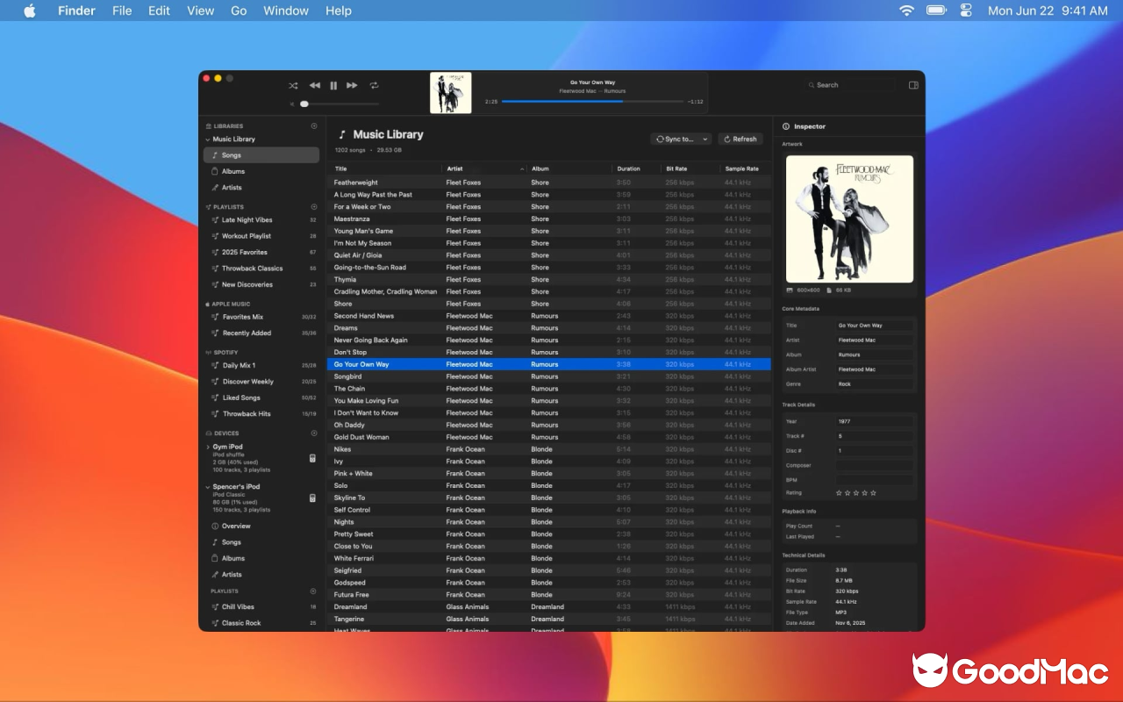Open the View menu
Image resolution: width=1123 pixels, height=702 pixels.
pos(200,11)
